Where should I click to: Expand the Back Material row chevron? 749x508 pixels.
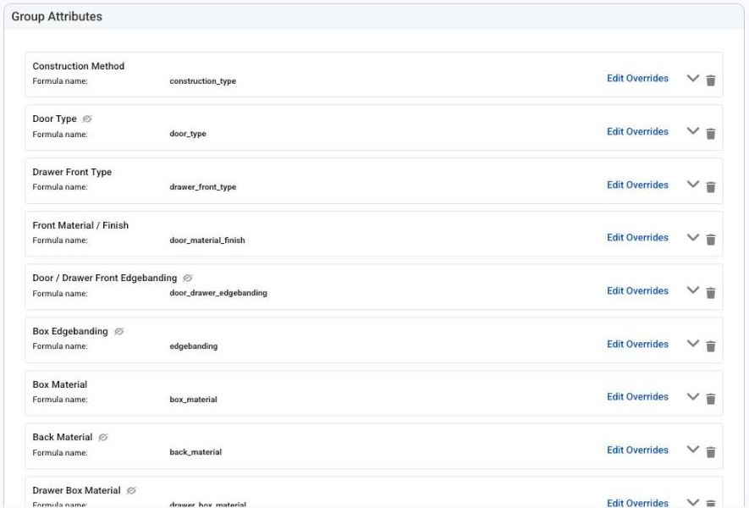(x=692, y=450)
